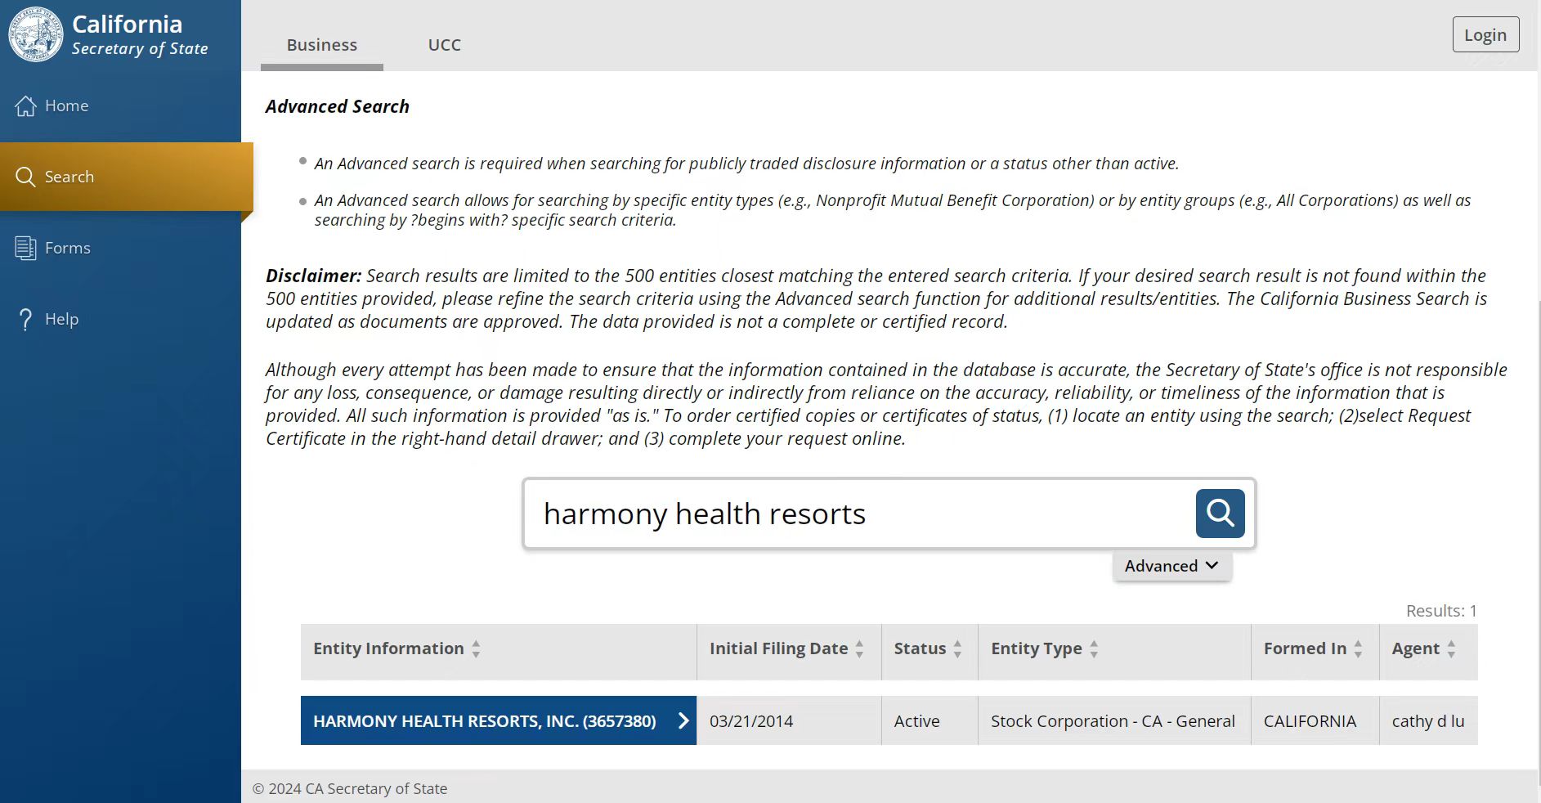Click the Active status cell
The height and width of the screenshot is (803, 1541).
pyautogui.click(x=930, y=720)
